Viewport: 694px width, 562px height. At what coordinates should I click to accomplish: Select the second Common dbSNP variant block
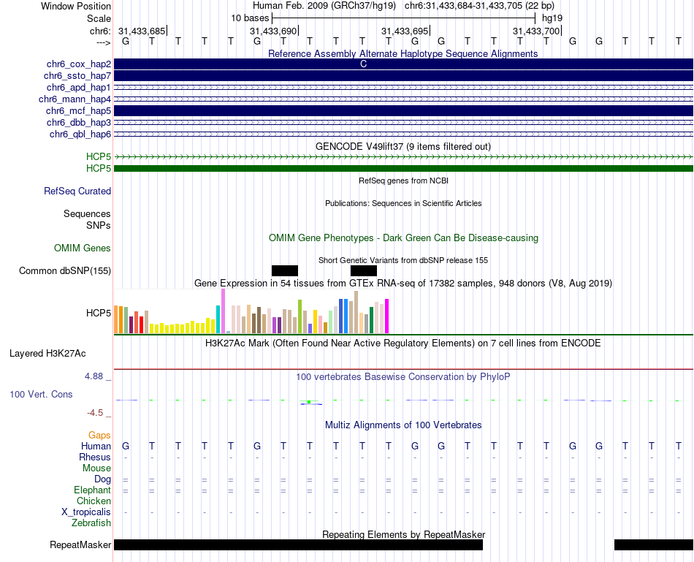[363, 270]
